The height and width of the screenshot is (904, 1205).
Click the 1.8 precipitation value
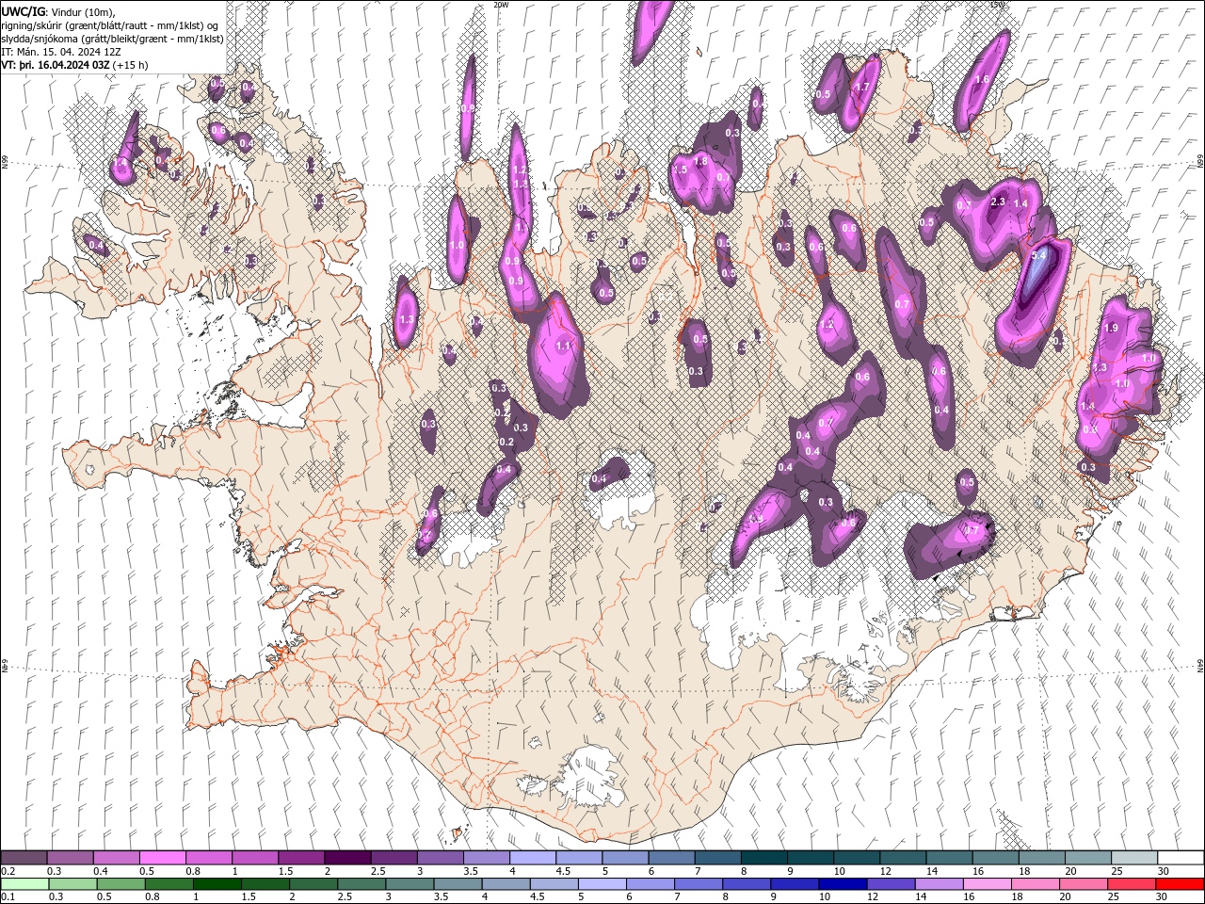[700, 162]
